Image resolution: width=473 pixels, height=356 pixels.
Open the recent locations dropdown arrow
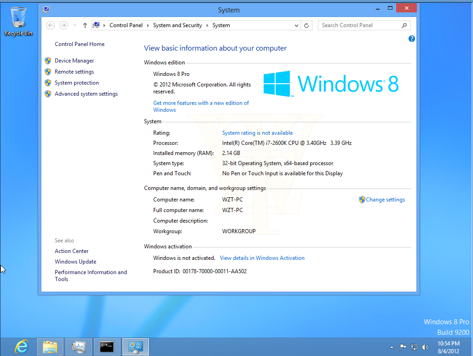click(x=75, y=25)
